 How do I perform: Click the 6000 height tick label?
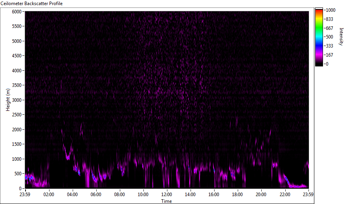point(17,12)
